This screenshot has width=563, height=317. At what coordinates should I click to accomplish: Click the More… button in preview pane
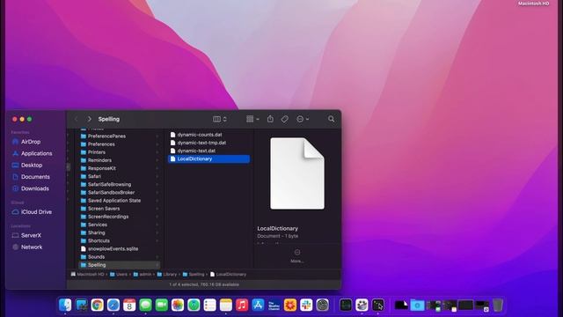[x=297, y=256]
